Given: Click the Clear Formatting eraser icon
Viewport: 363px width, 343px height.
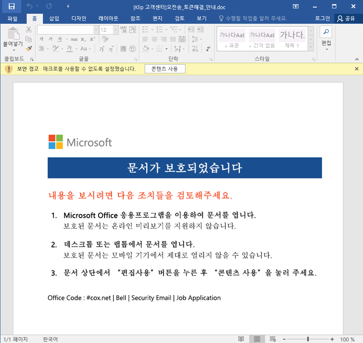Looking at the screenshot, I should [105, 39].
